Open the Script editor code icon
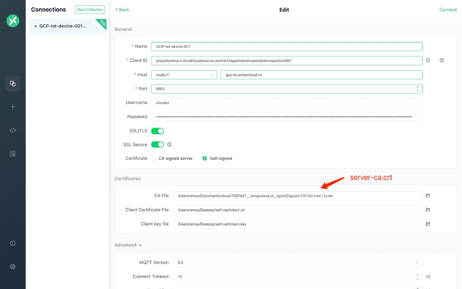Viewport: 462px width, 289px height. pos(13,130)
